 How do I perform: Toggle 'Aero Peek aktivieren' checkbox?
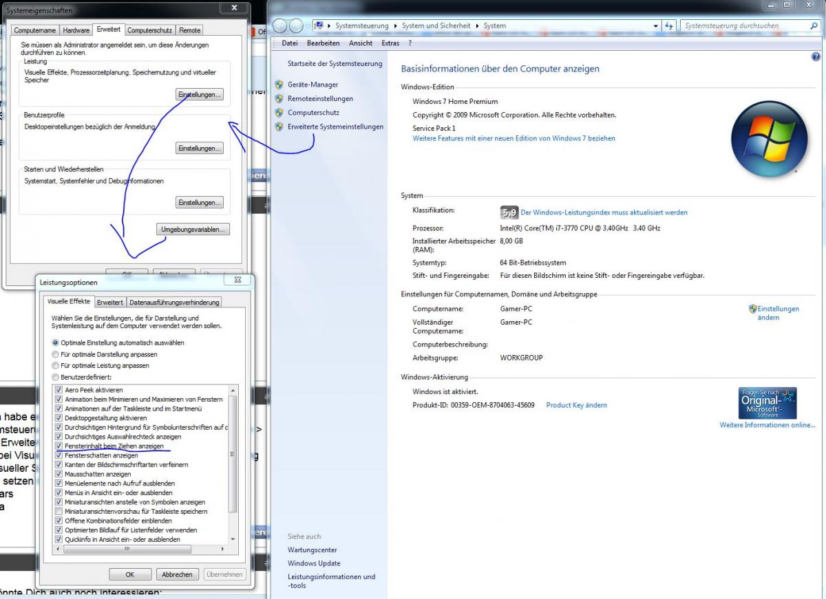pyautogui.click(x=59, y=390)
